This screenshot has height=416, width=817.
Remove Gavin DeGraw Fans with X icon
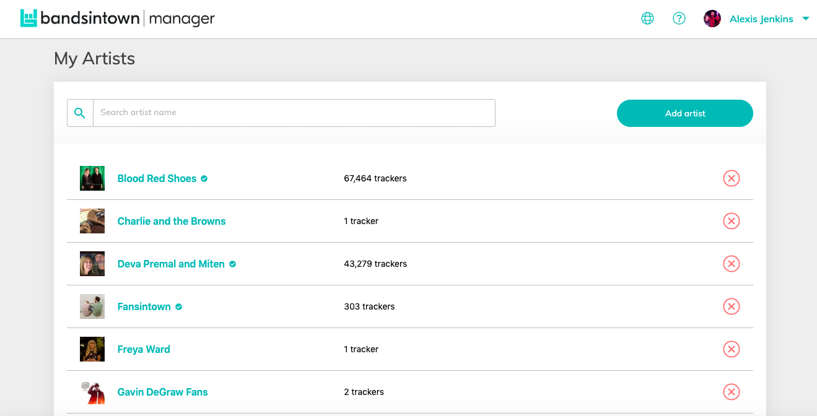(x=732, y=392)
